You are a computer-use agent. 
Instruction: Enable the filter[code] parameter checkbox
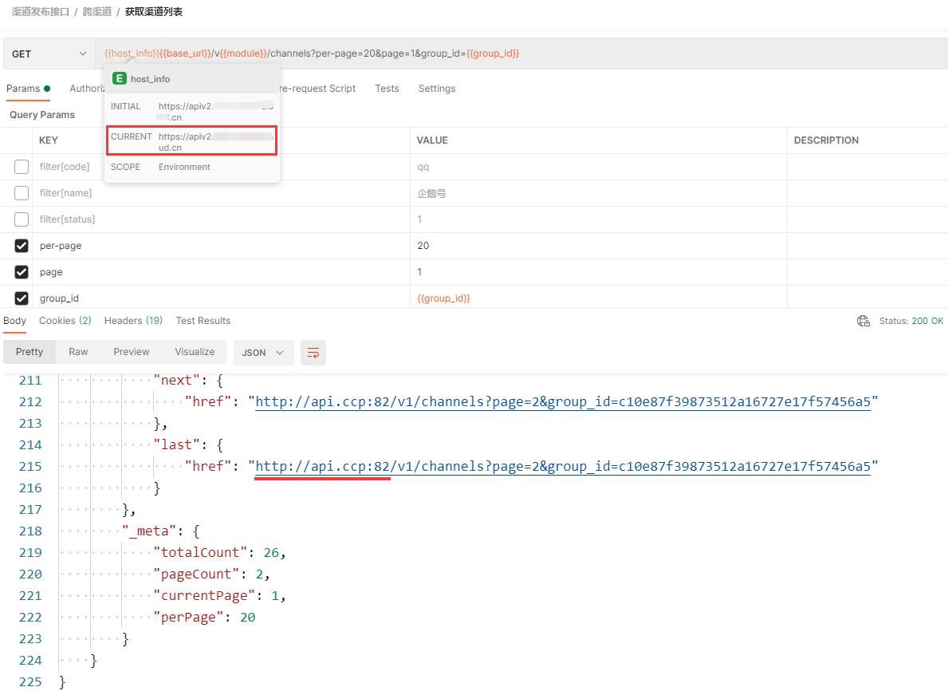[x=22, y=167]
